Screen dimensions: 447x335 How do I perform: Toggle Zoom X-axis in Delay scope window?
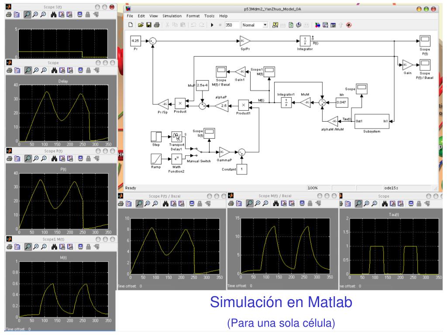pos(36,70)
